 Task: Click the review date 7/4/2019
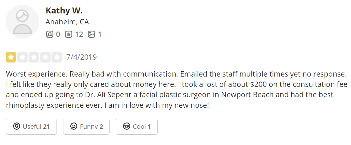[x=82, y=57]
